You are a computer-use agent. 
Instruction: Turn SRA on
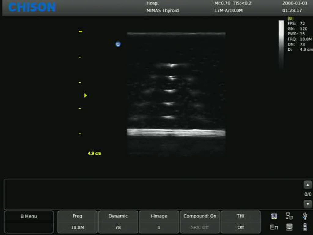(200, 227)
